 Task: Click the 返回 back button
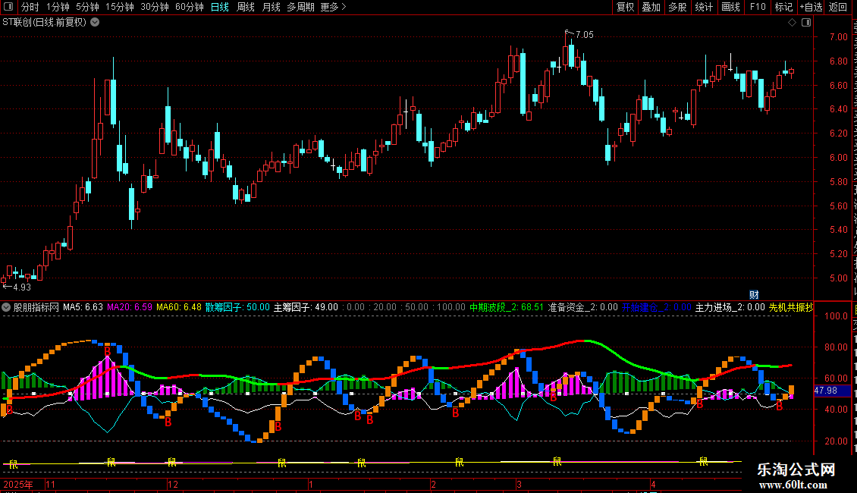[x=838, y=7]
